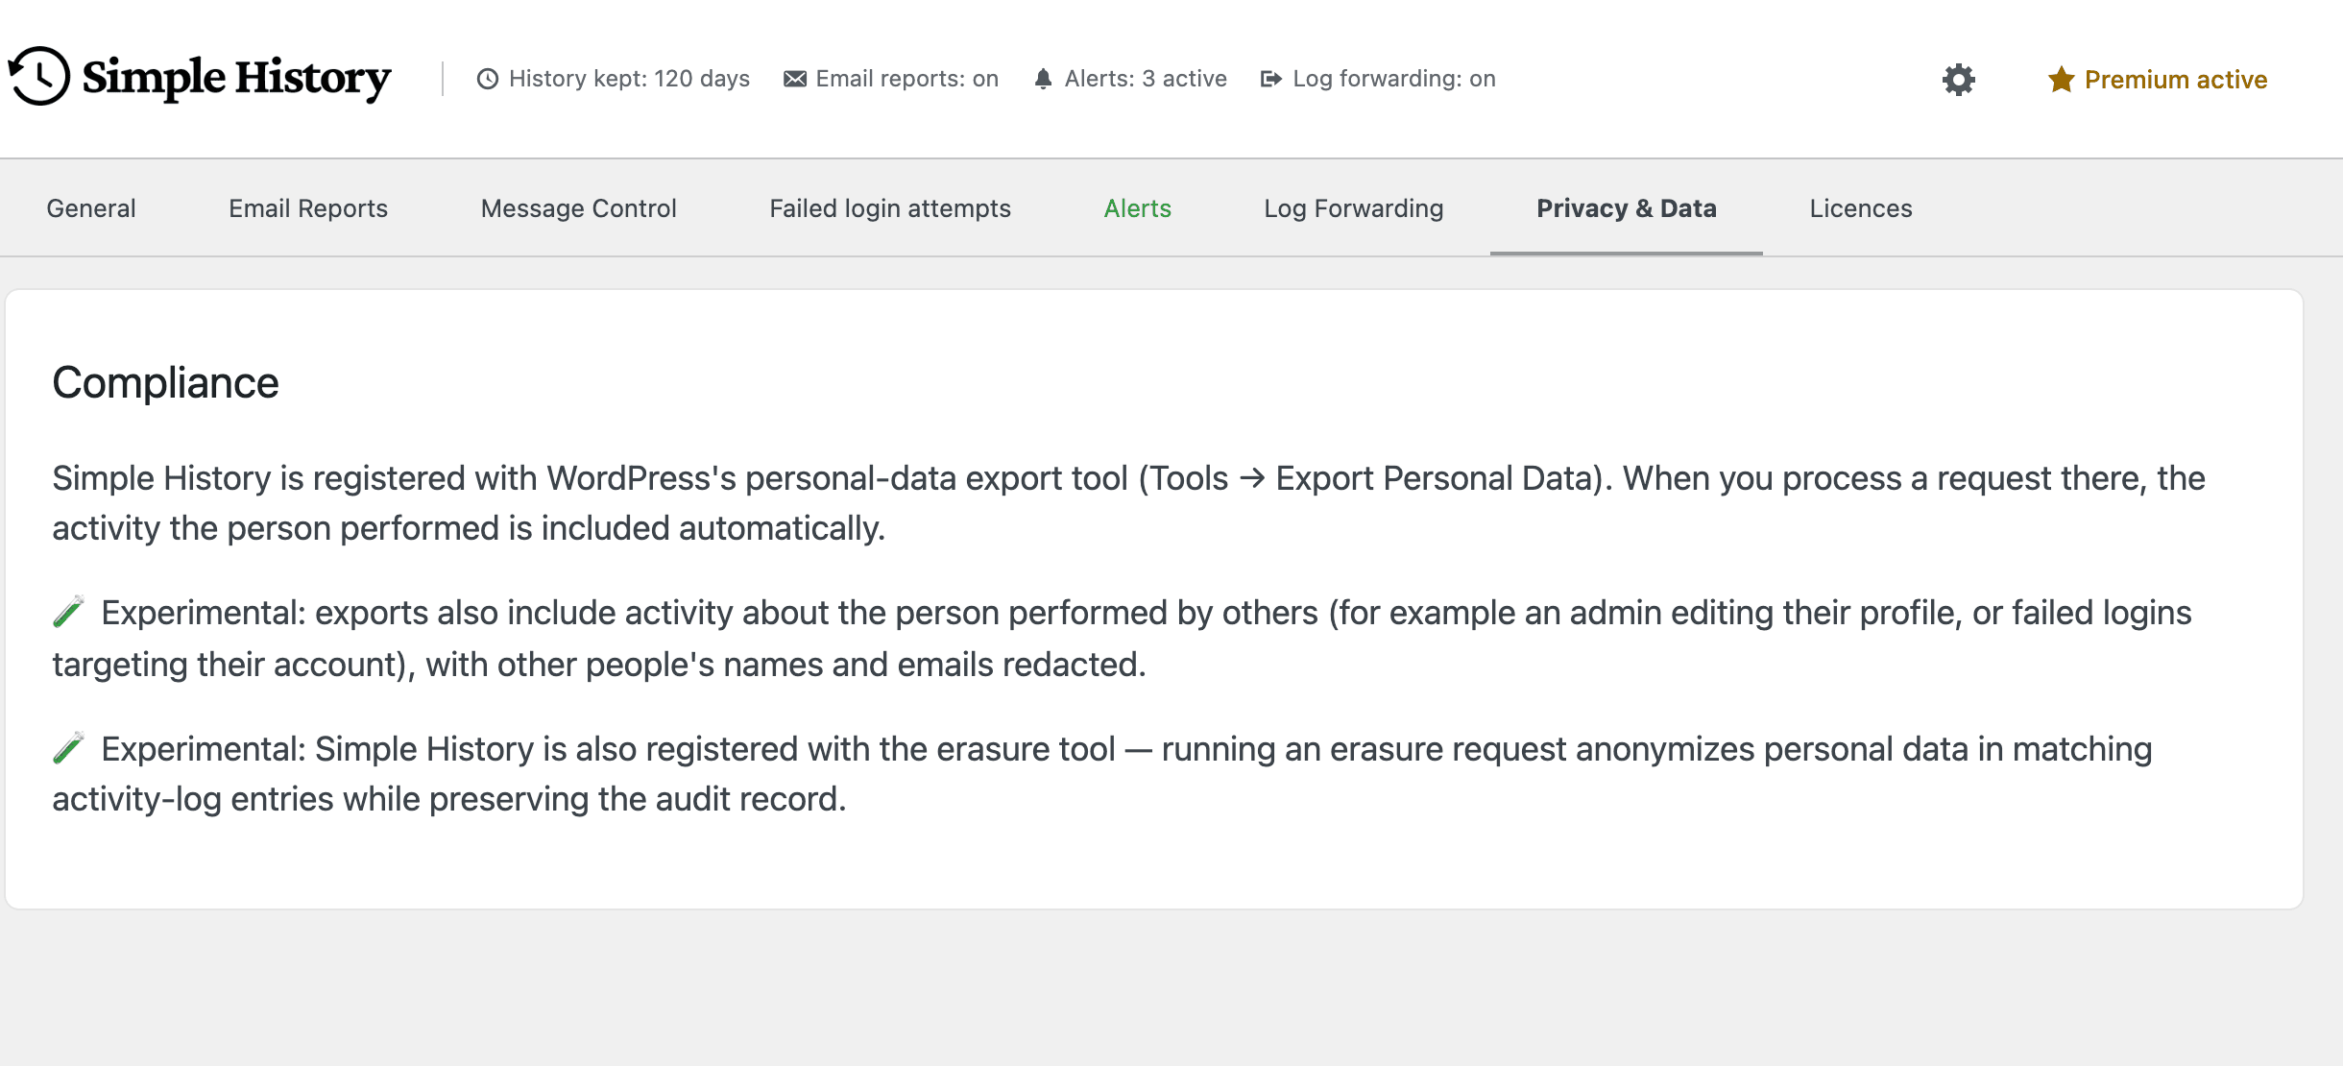The width and height of the screenshot is (2343, 1066).
Task: Click the Compliance heading
Action: (165, 383)
